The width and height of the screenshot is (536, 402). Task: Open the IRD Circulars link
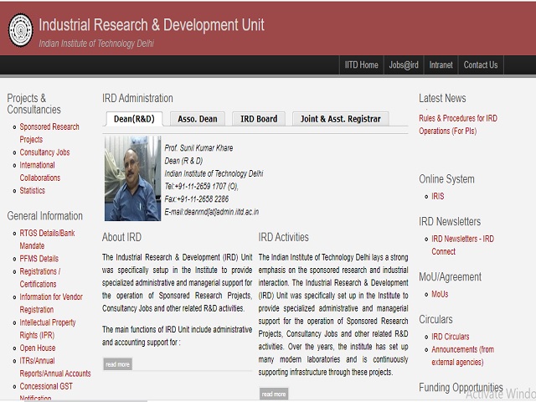pyautogui.click(x=451, y=337)
